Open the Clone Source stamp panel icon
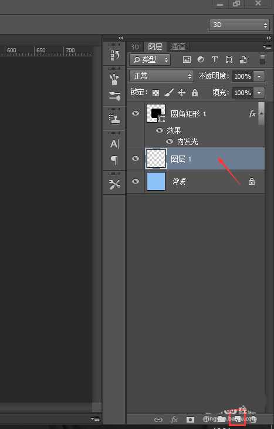This screenshot has height=429, width=274. [114, 120]
